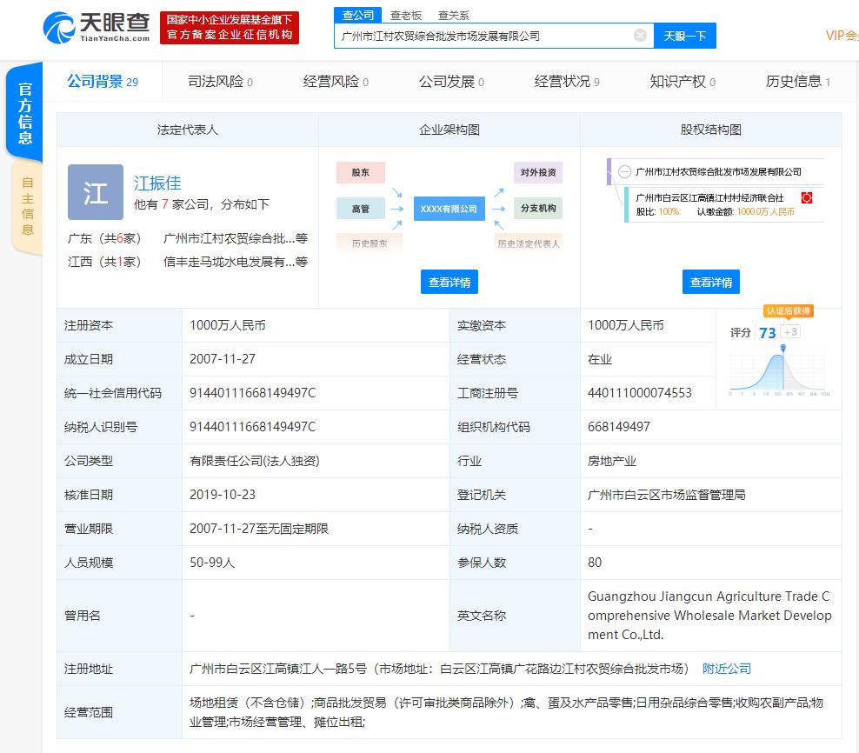The width and height of the screenshot is (859, 753).
Task: Click the 经营状态 value 在业
Action: pos(600,359)
